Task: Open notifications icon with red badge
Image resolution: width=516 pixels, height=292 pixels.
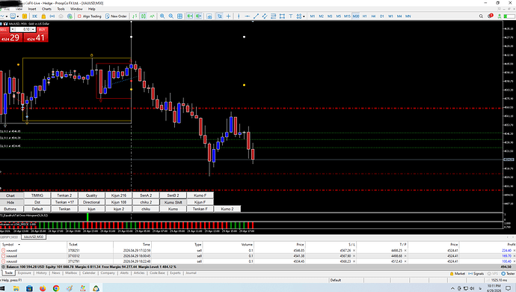Action: [x=491, y=16]
